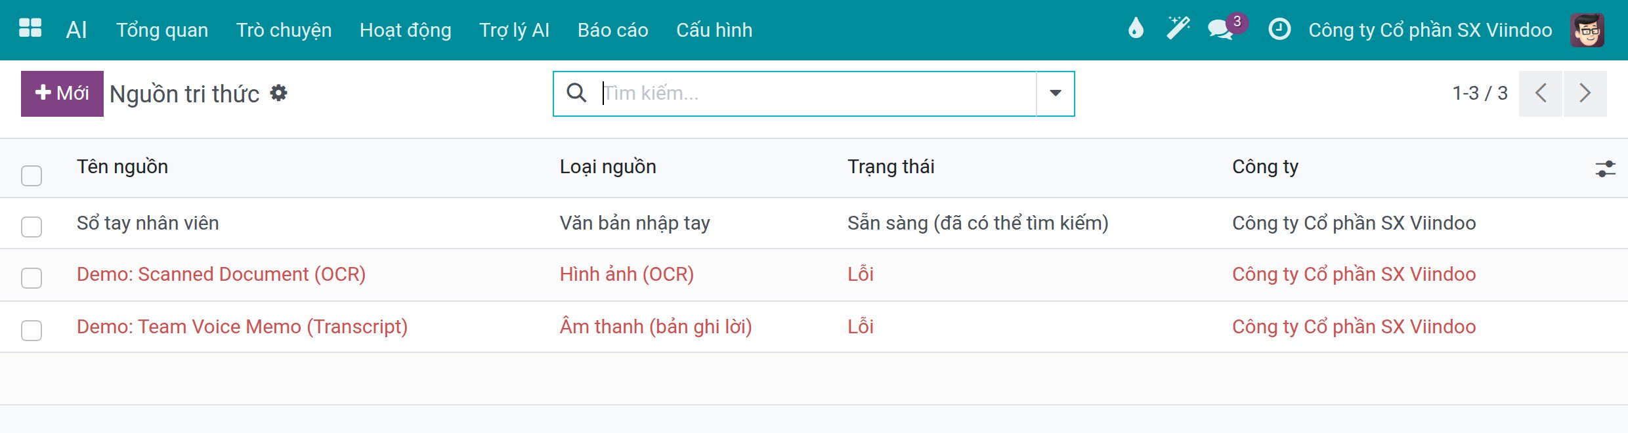Create a new record with Mới button
Image resolution: width=1628 pixels, height=433 pixels.
pos(62,93)
